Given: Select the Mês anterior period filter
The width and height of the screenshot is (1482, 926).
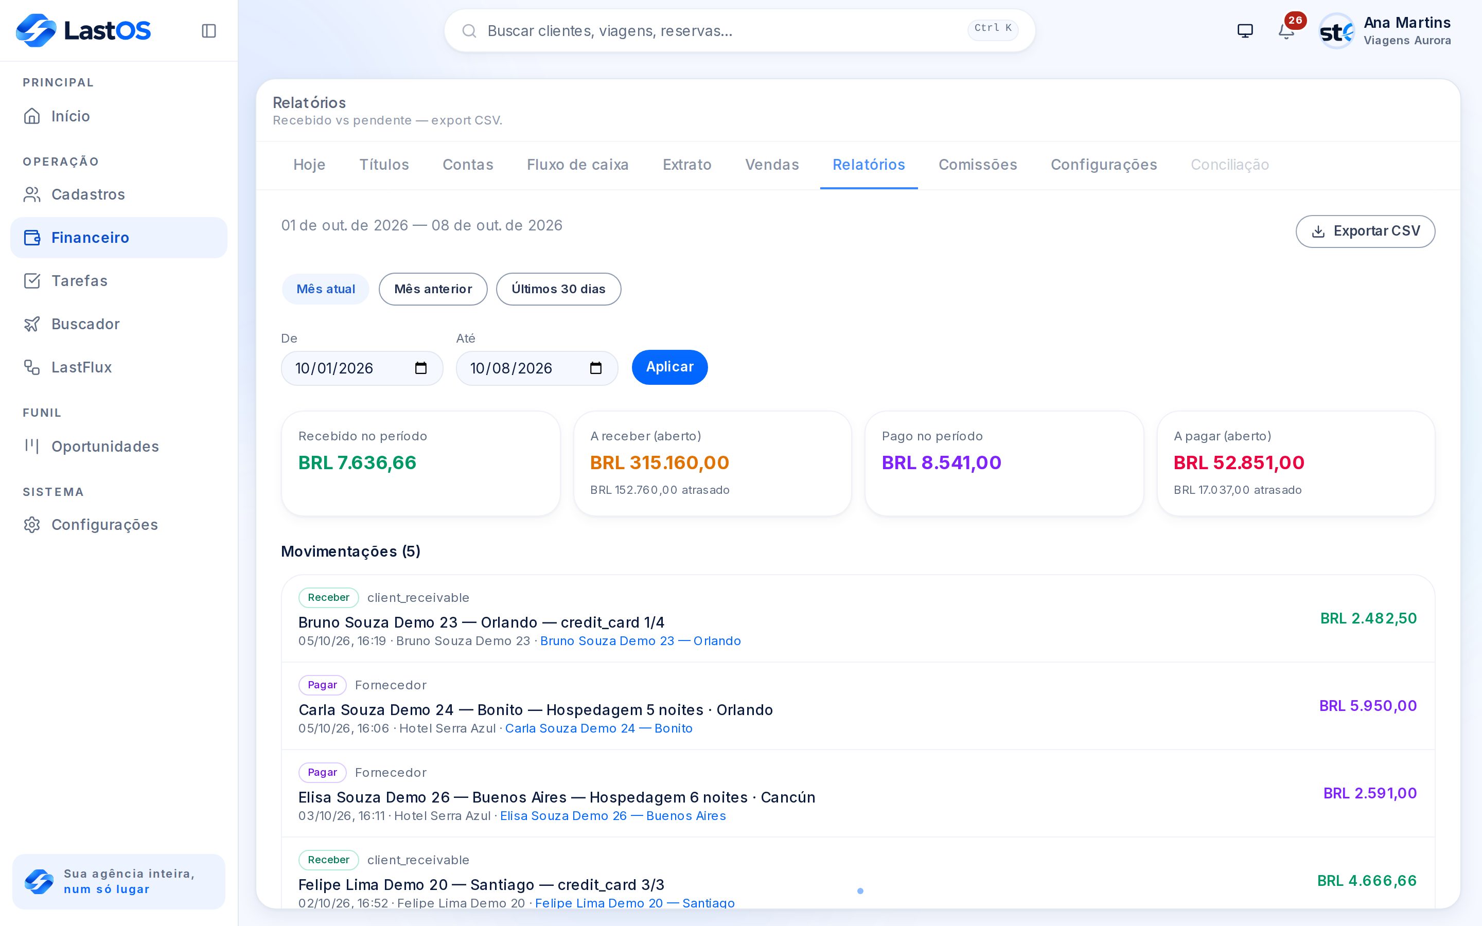Looking at the screenshot, I should tap(433, 289).
